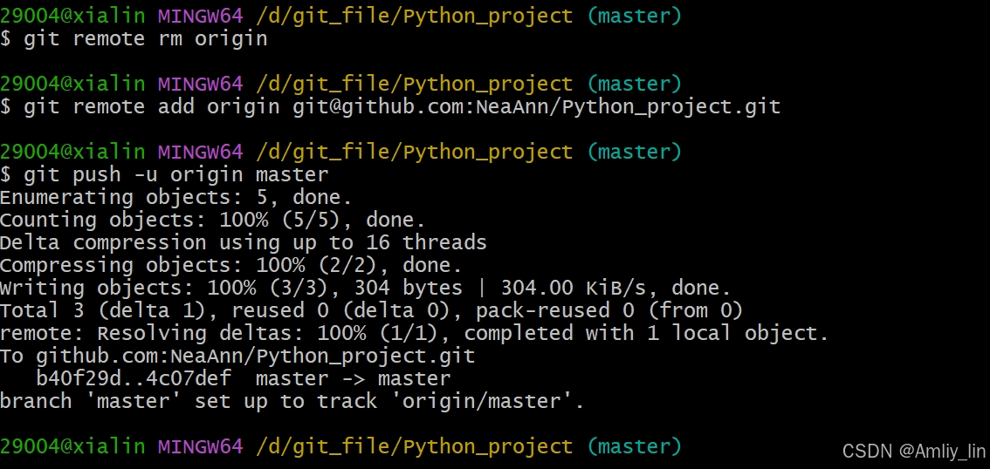Click the commit hash range b40f29d..4c07def

134,379
